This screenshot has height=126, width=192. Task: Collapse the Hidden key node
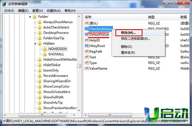point(35,43)
